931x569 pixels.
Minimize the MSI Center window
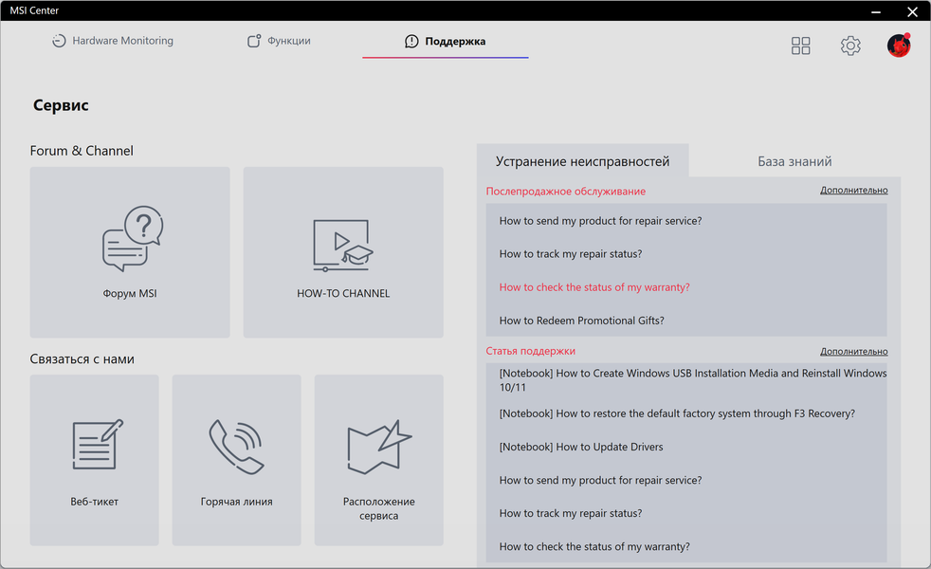click(876, 11)
